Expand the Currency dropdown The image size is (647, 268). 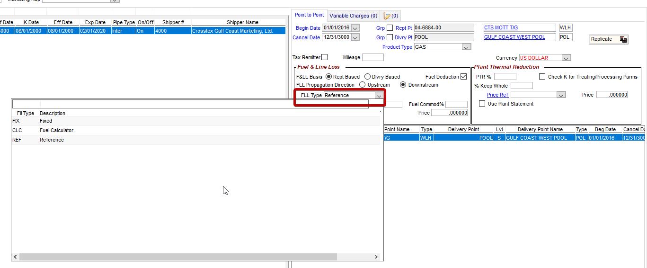[566, 58]
